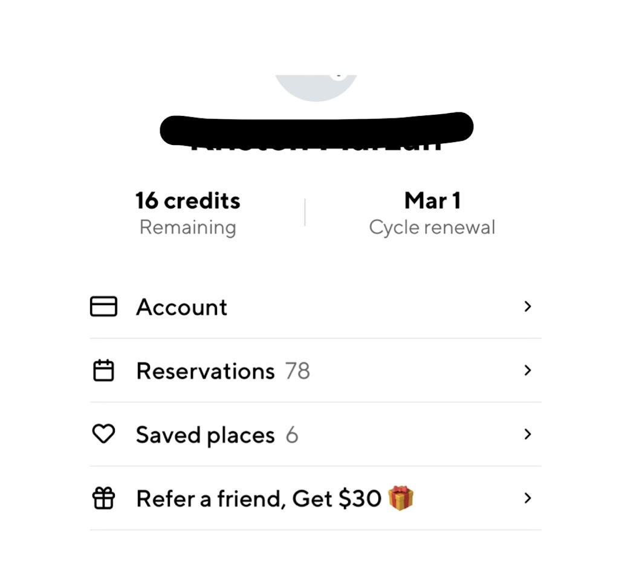
Task: Click the outlined gift icon beside Refer a friend
Action: coord(103,498)
